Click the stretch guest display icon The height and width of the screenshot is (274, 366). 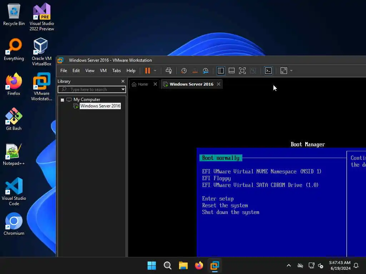coord(283,71)
